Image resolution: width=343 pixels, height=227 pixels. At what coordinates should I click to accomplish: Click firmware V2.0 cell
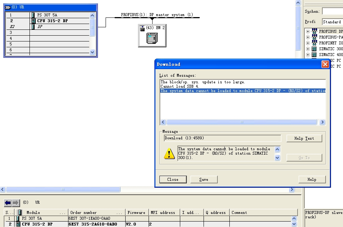click(x=137, y=224)
